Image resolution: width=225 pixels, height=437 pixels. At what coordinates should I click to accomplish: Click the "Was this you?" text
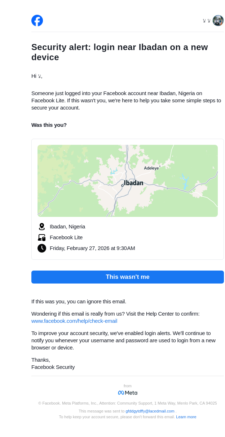[49, 125]
